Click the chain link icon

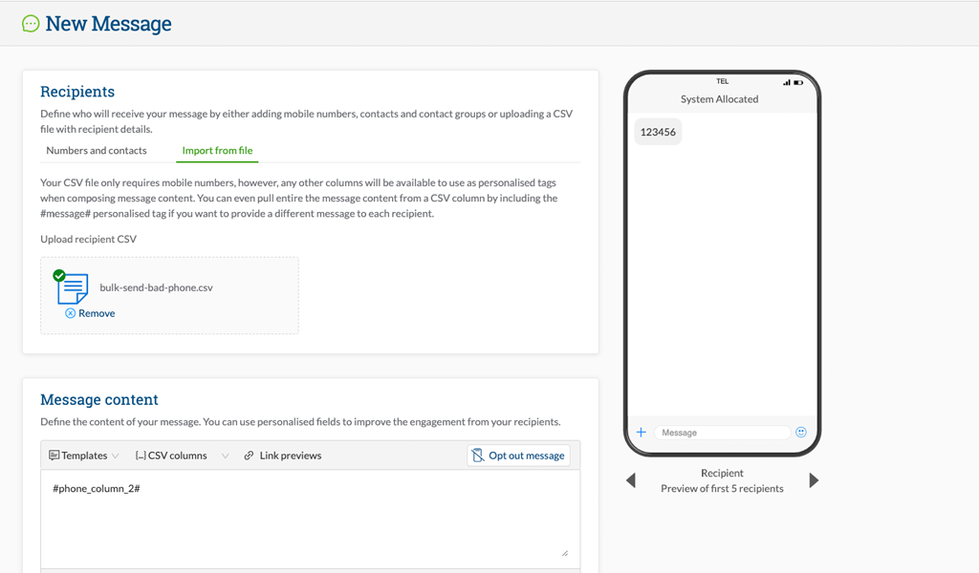pos(249,456)
